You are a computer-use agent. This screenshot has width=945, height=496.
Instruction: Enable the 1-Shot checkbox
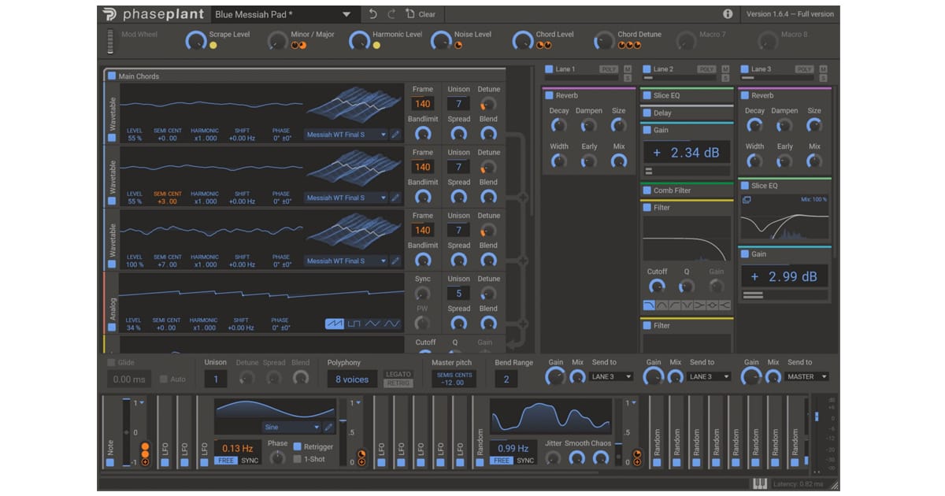click(298, 459)
